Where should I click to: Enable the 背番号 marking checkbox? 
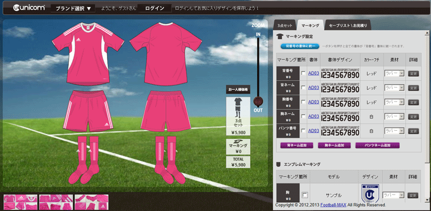pyautogui.click(x=303, y=74)
